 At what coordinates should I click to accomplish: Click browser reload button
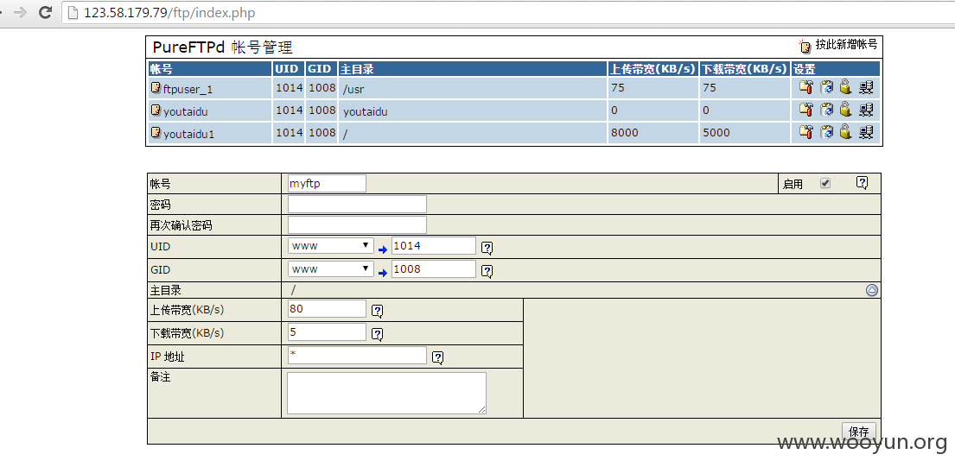click(x=44, y=12)
